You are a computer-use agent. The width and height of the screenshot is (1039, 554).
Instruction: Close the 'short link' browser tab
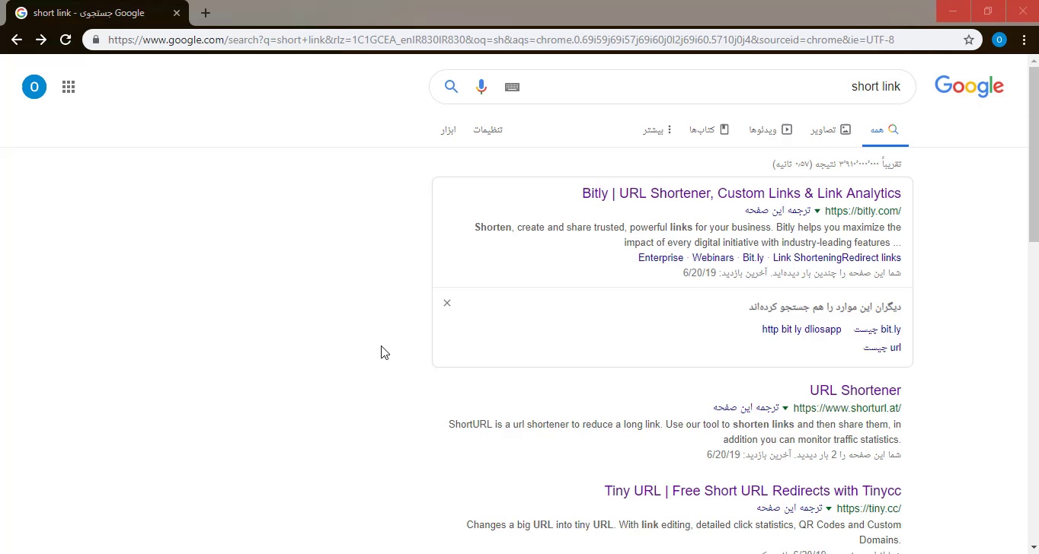tap(176, 13)
